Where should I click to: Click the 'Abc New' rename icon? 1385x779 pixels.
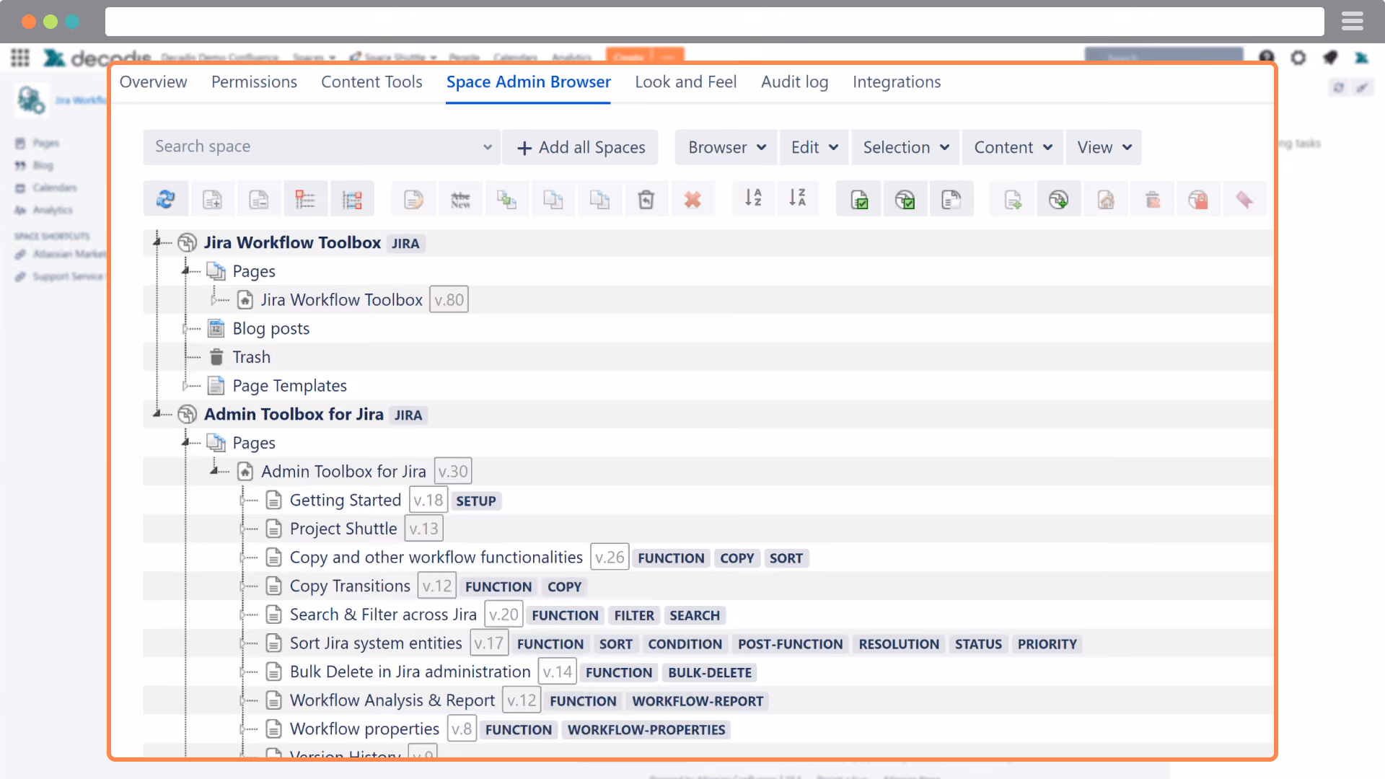pos(460,199)
